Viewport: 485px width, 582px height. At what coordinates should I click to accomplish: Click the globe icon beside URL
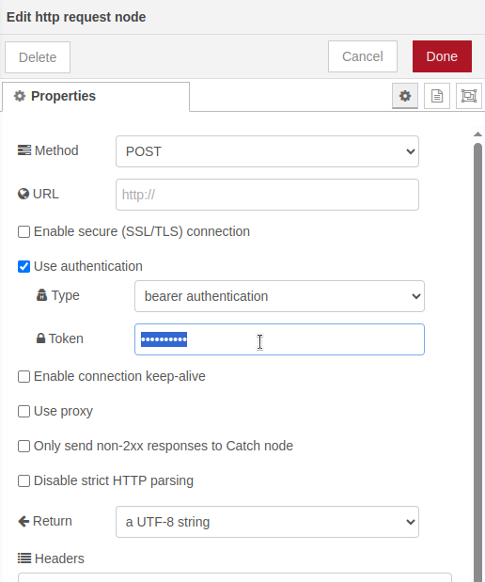[x=23, y=194]
